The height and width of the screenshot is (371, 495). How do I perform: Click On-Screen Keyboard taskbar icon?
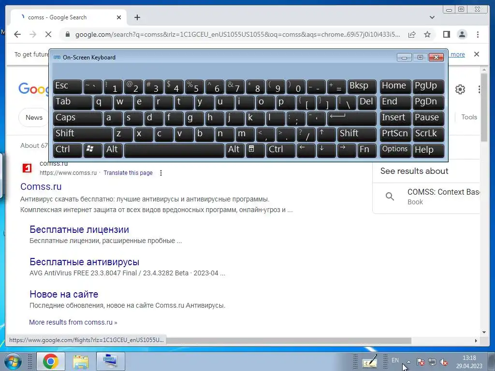pos(110,361)
